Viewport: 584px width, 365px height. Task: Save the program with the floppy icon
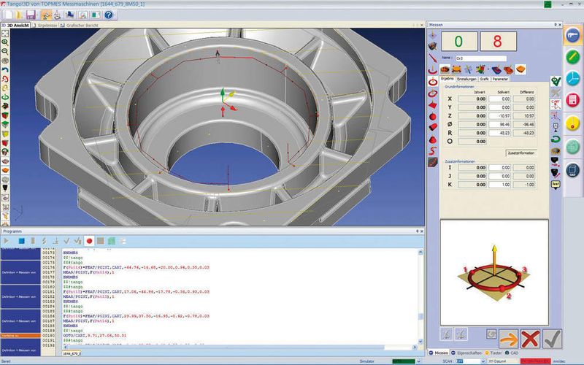tap(31, 15)
